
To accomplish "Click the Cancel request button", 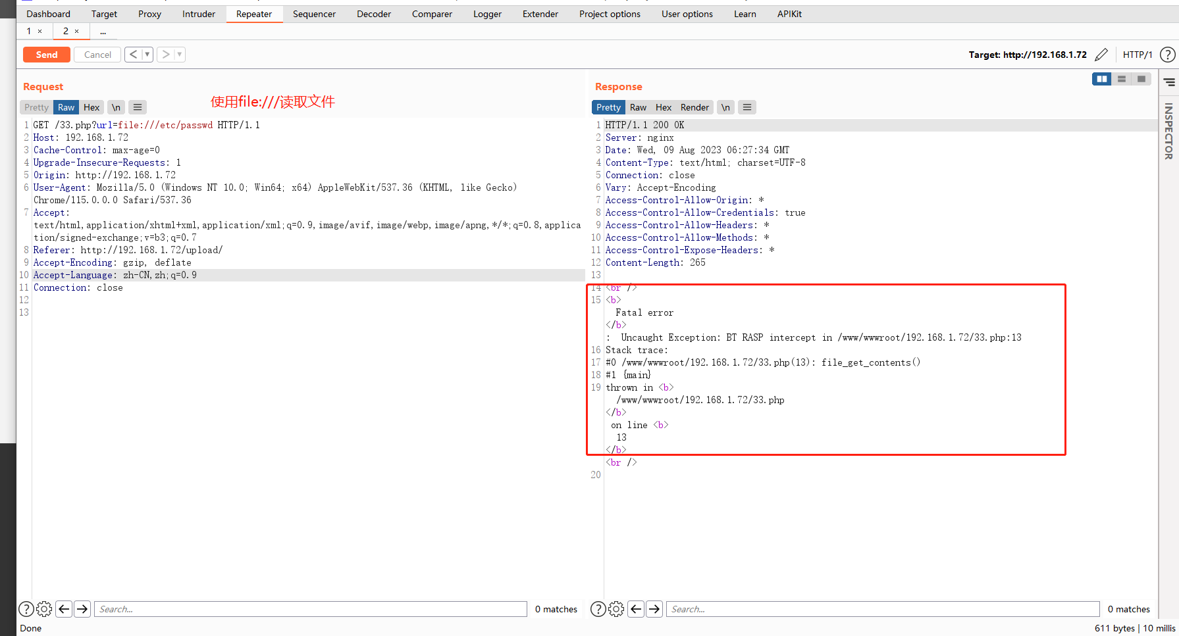I will (x=97, y=55).
